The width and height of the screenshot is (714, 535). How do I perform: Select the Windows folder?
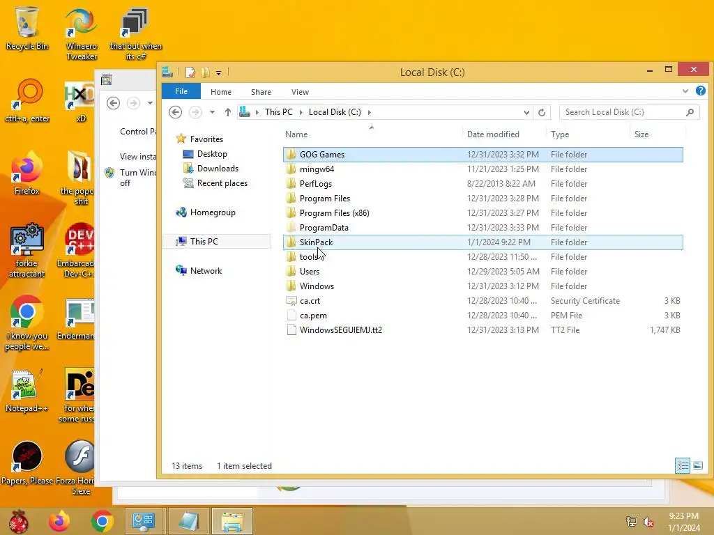483,286
